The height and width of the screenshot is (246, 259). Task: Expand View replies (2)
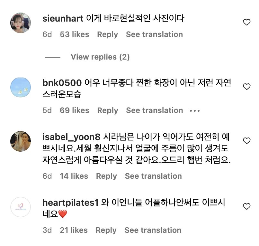click(100, 57)
